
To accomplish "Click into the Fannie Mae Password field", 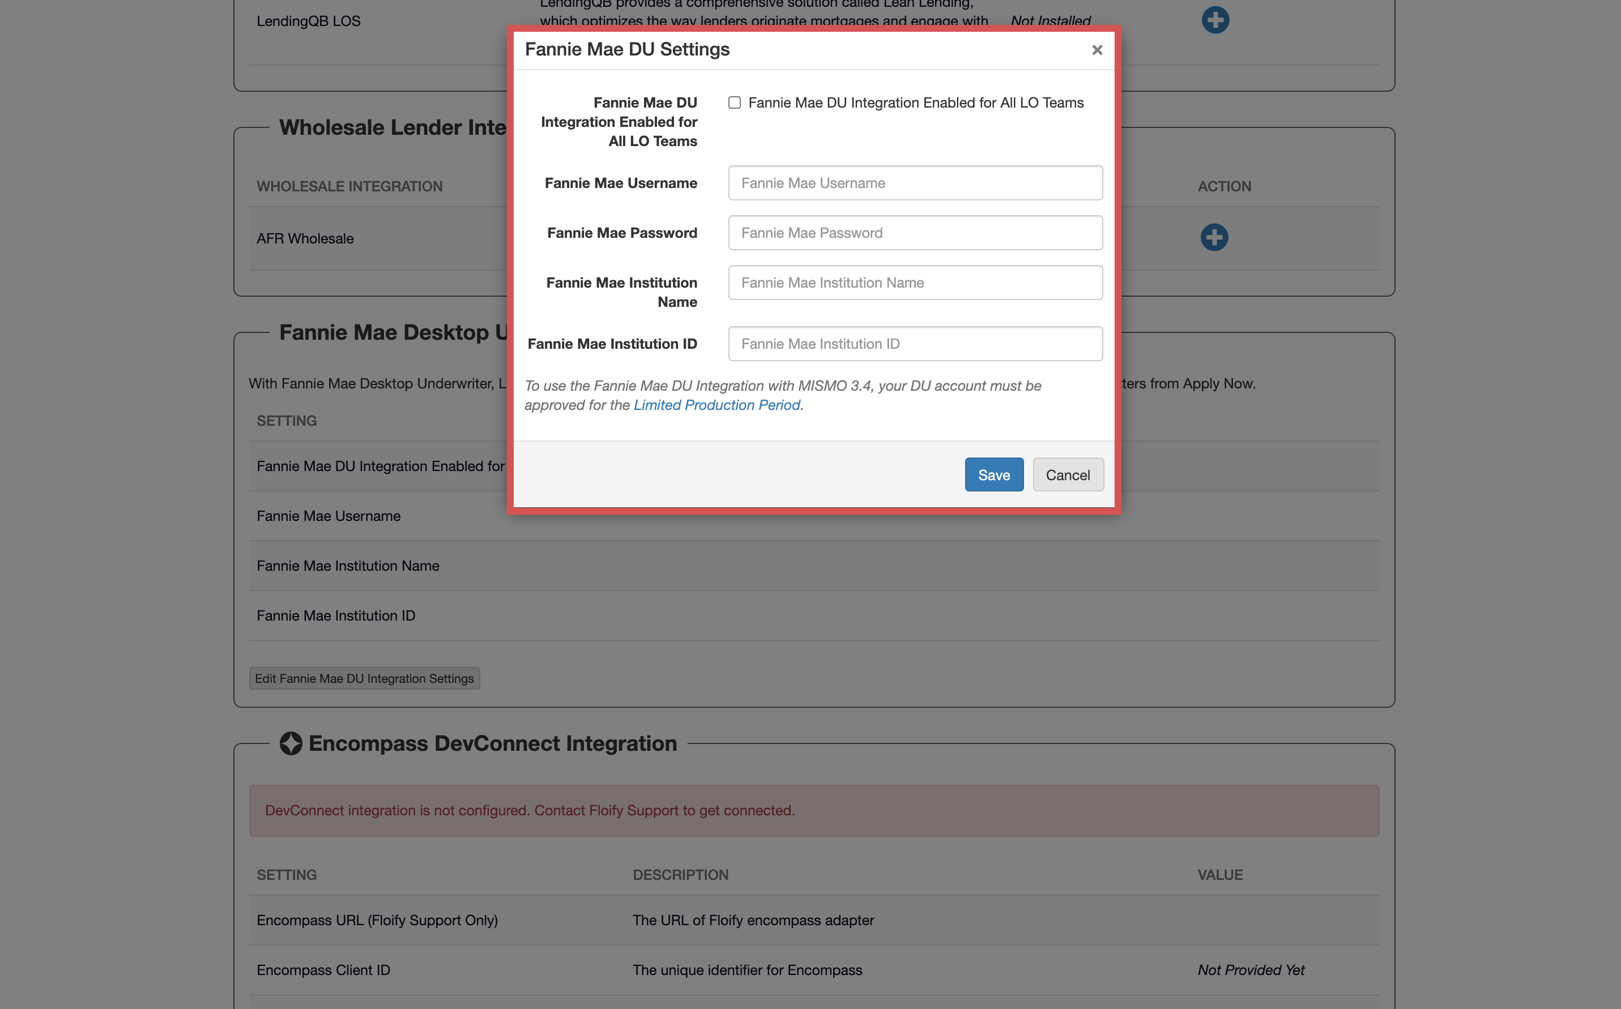I will click(915, 233).
